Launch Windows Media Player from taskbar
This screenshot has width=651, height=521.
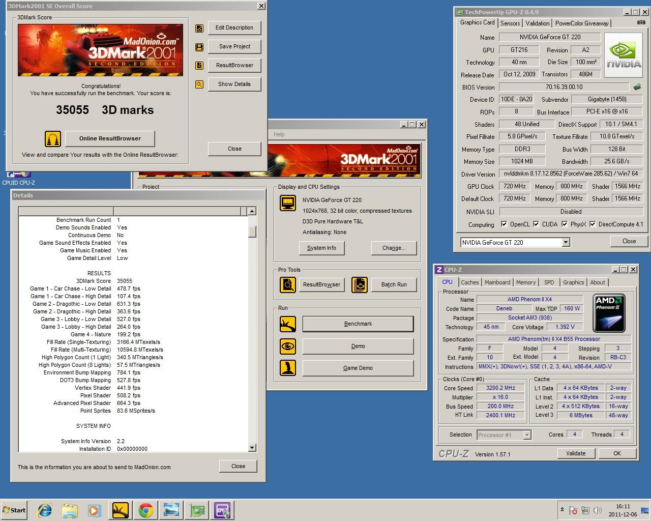[95, 510]
